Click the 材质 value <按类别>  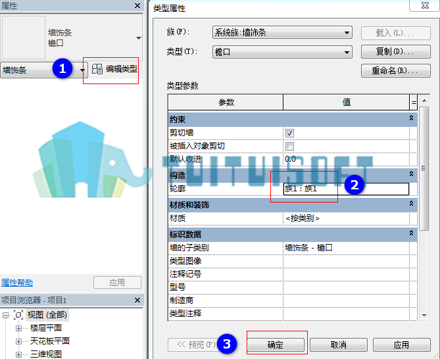pyautogui.click(x=346, y=218)
